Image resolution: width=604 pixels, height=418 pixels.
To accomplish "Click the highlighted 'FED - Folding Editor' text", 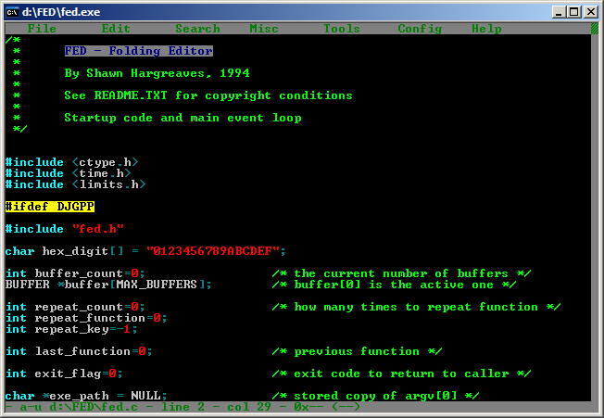I will (x=138, y=51).
